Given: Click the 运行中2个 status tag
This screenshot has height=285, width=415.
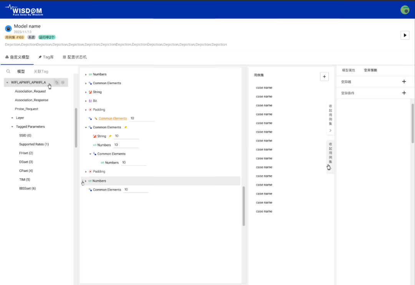Looking at the screenshot, I should pos(46,37).
